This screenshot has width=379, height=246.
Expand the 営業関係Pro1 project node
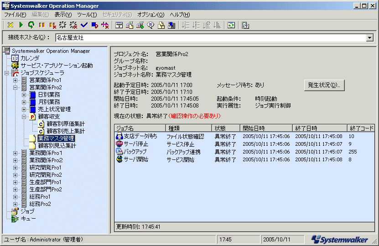pyautogui.click(x=16, y=80)
